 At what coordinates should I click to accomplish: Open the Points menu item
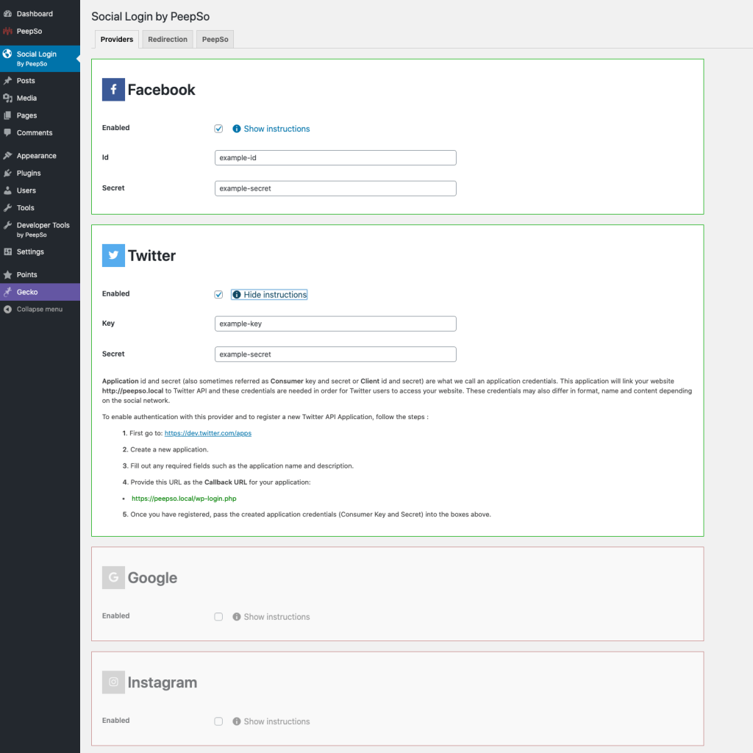pyautogui.click(x=40, y=275)
